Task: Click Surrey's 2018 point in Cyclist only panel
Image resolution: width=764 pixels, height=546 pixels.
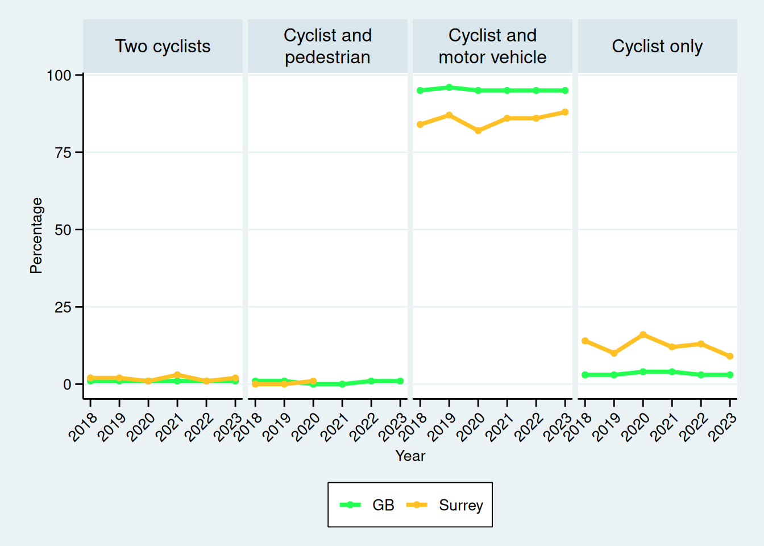Action: pos(585,341)
